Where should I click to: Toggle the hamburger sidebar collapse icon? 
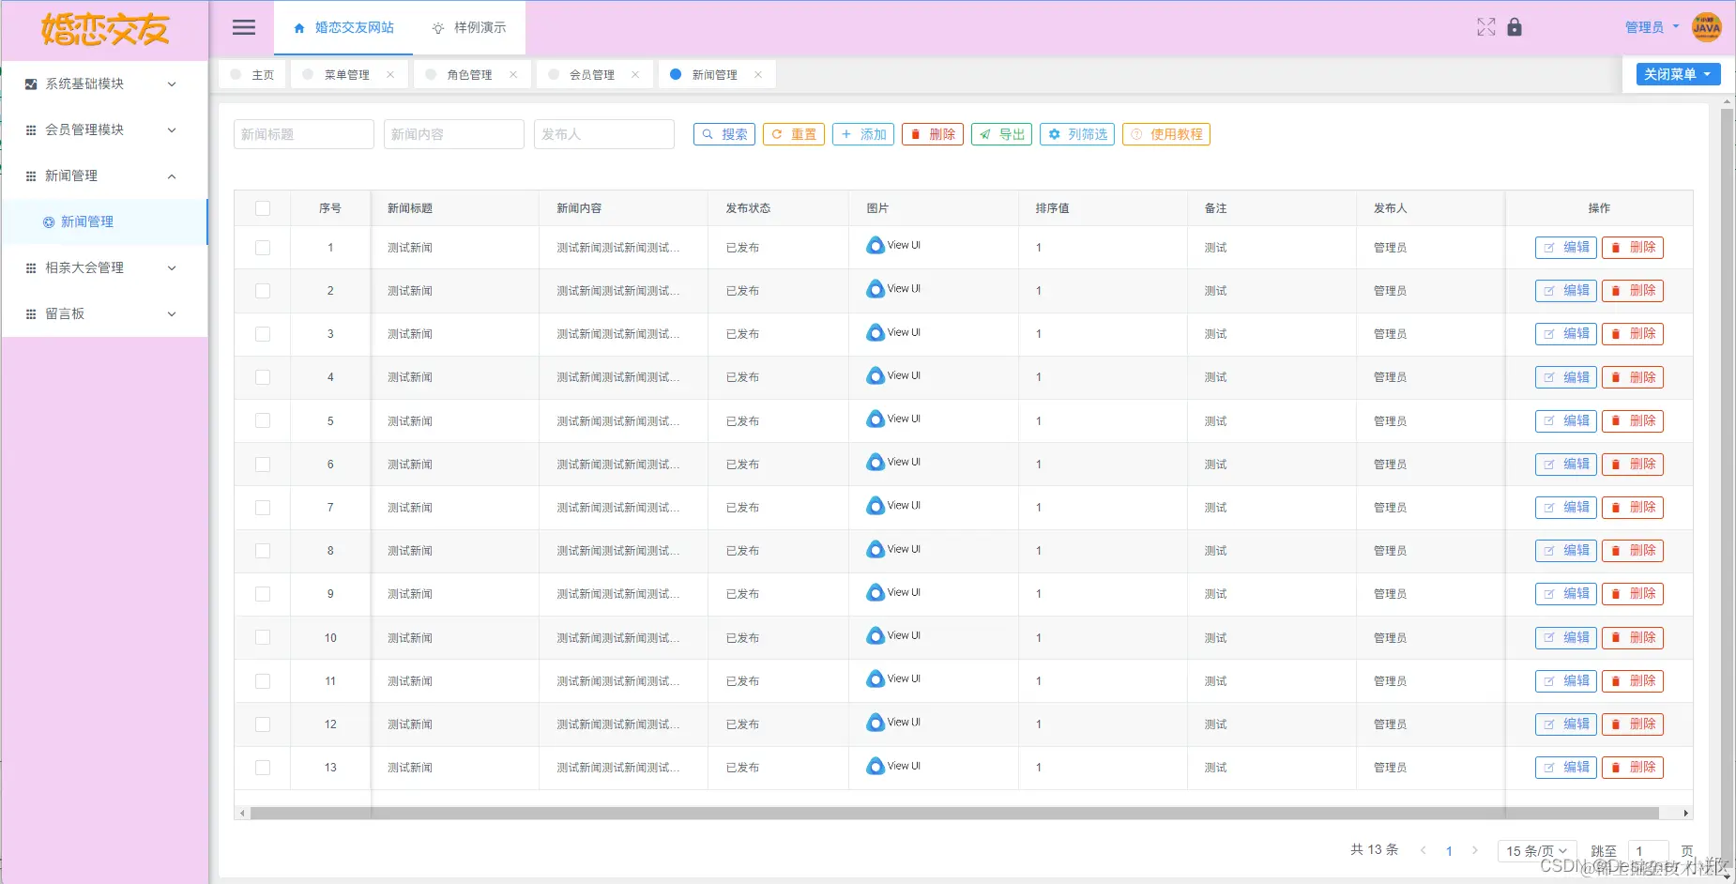(x=244, y=27)
